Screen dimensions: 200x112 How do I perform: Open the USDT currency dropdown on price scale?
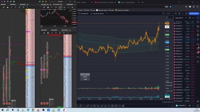click(169, 17)
